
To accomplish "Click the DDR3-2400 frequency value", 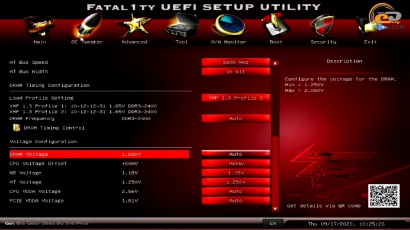I will tap(136, 118).
